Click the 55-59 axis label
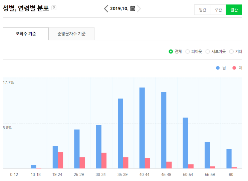The width and height of the screenshot is (248, 181). (210, 175)
